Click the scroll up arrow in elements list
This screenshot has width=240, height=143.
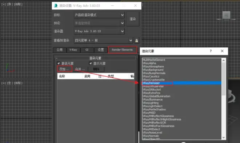(x=224, y=60)
